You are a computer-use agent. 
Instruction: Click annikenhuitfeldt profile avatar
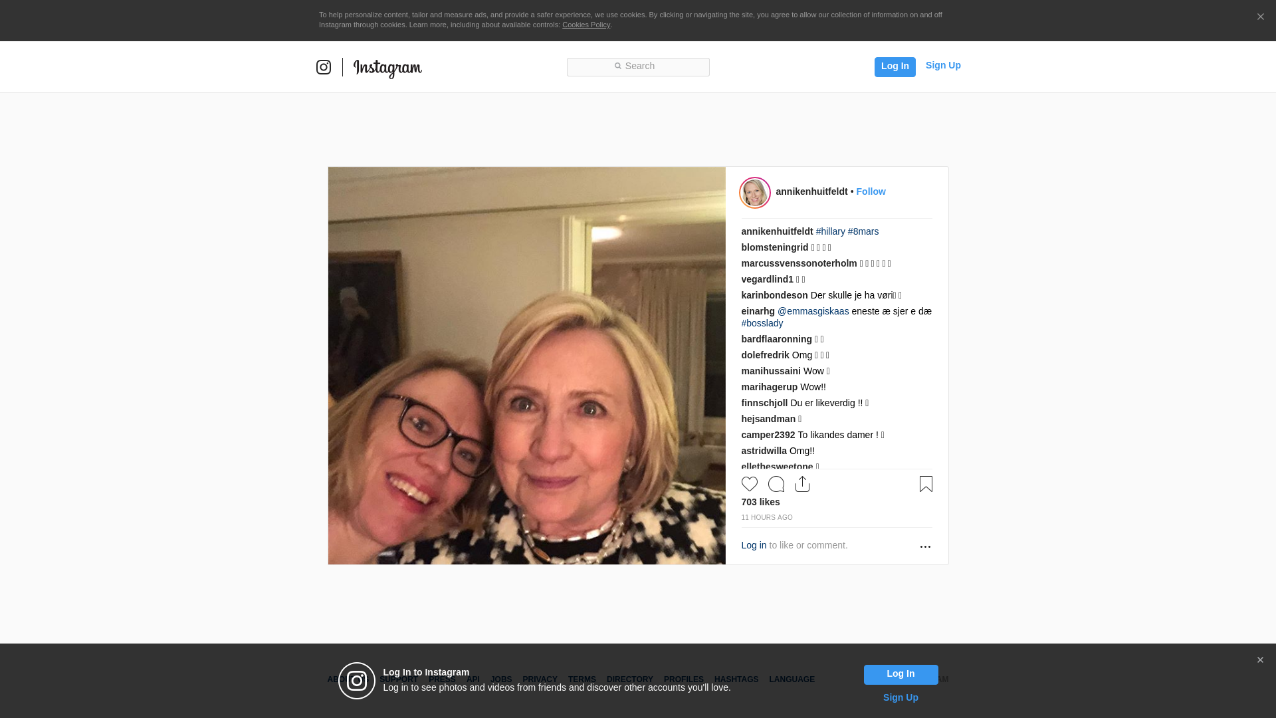coord(755,193)
